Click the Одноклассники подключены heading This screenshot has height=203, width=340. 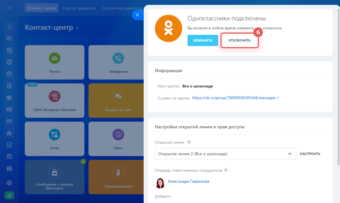click(x=227, y=19)
